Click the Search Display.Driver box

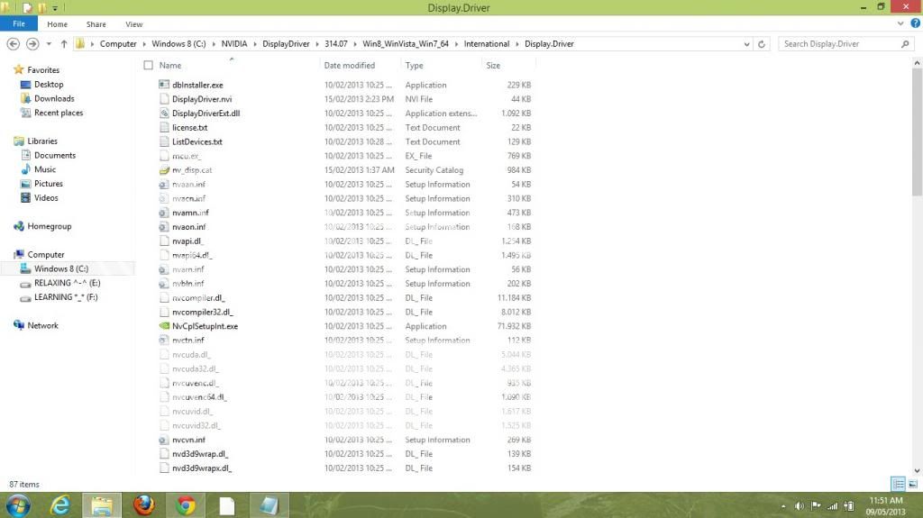pos(845,43)
